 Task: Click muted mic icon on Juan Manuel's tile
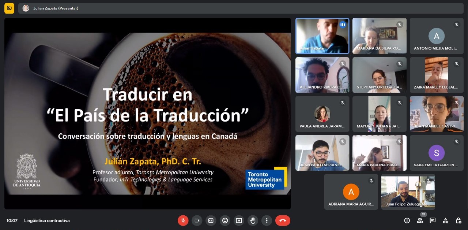tap(457, 103)
